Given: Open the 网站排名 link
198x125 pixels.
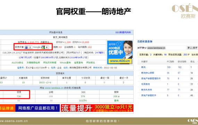Looking at the screenshot, I should (x=91, y=62).
